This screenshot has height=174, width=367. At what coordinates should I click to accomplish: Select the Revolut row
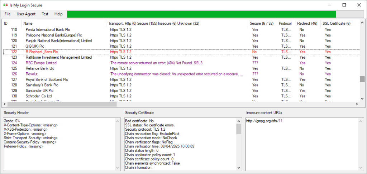tap(181, 74)
